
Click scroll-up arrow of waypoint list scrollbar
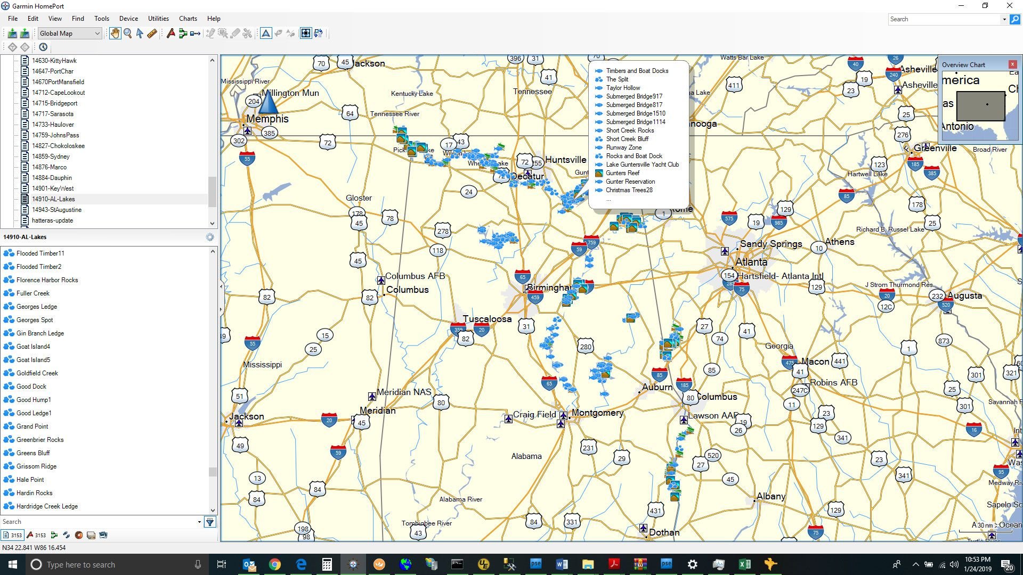[x=213, y=251]
